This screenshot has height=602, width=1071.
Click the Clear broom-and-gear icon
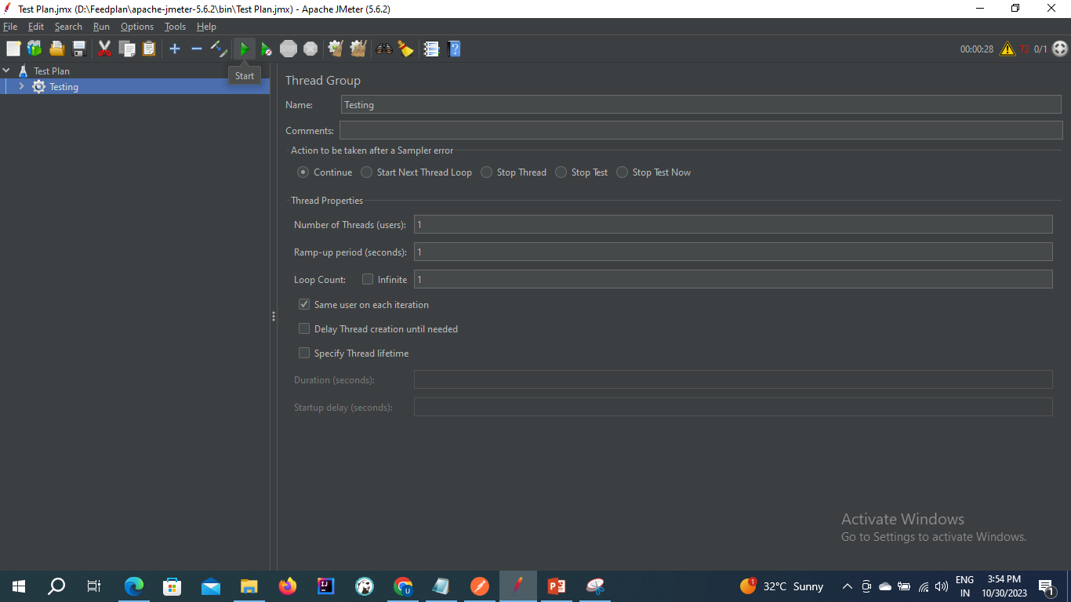click(x=336, y=49)
